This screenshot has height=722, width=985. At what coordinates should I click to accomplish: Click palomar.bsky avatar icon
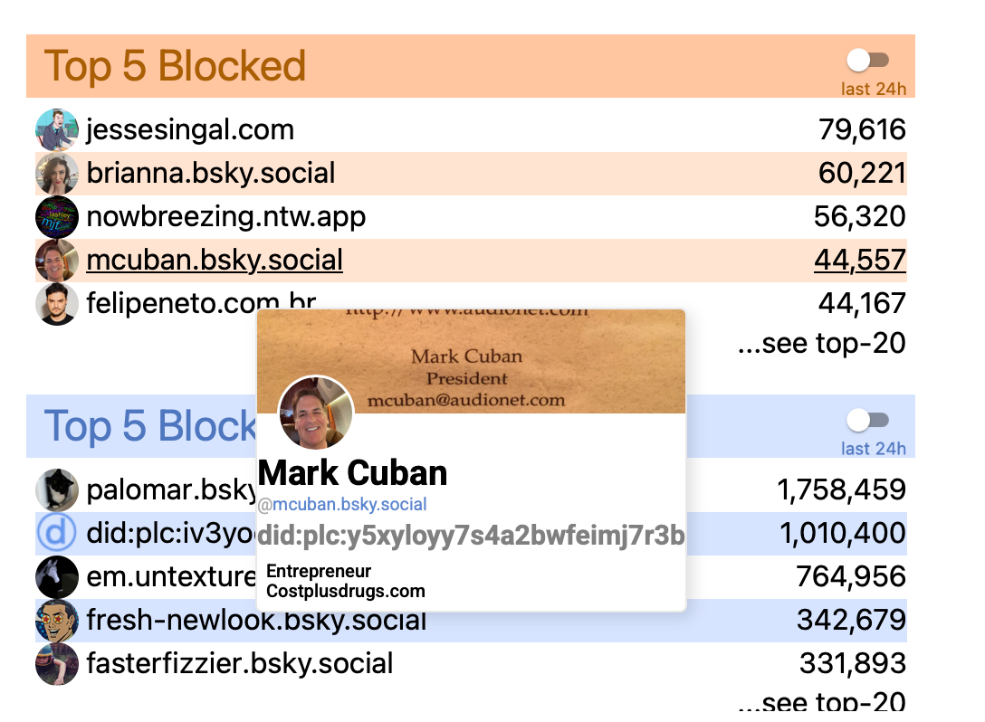57,490
